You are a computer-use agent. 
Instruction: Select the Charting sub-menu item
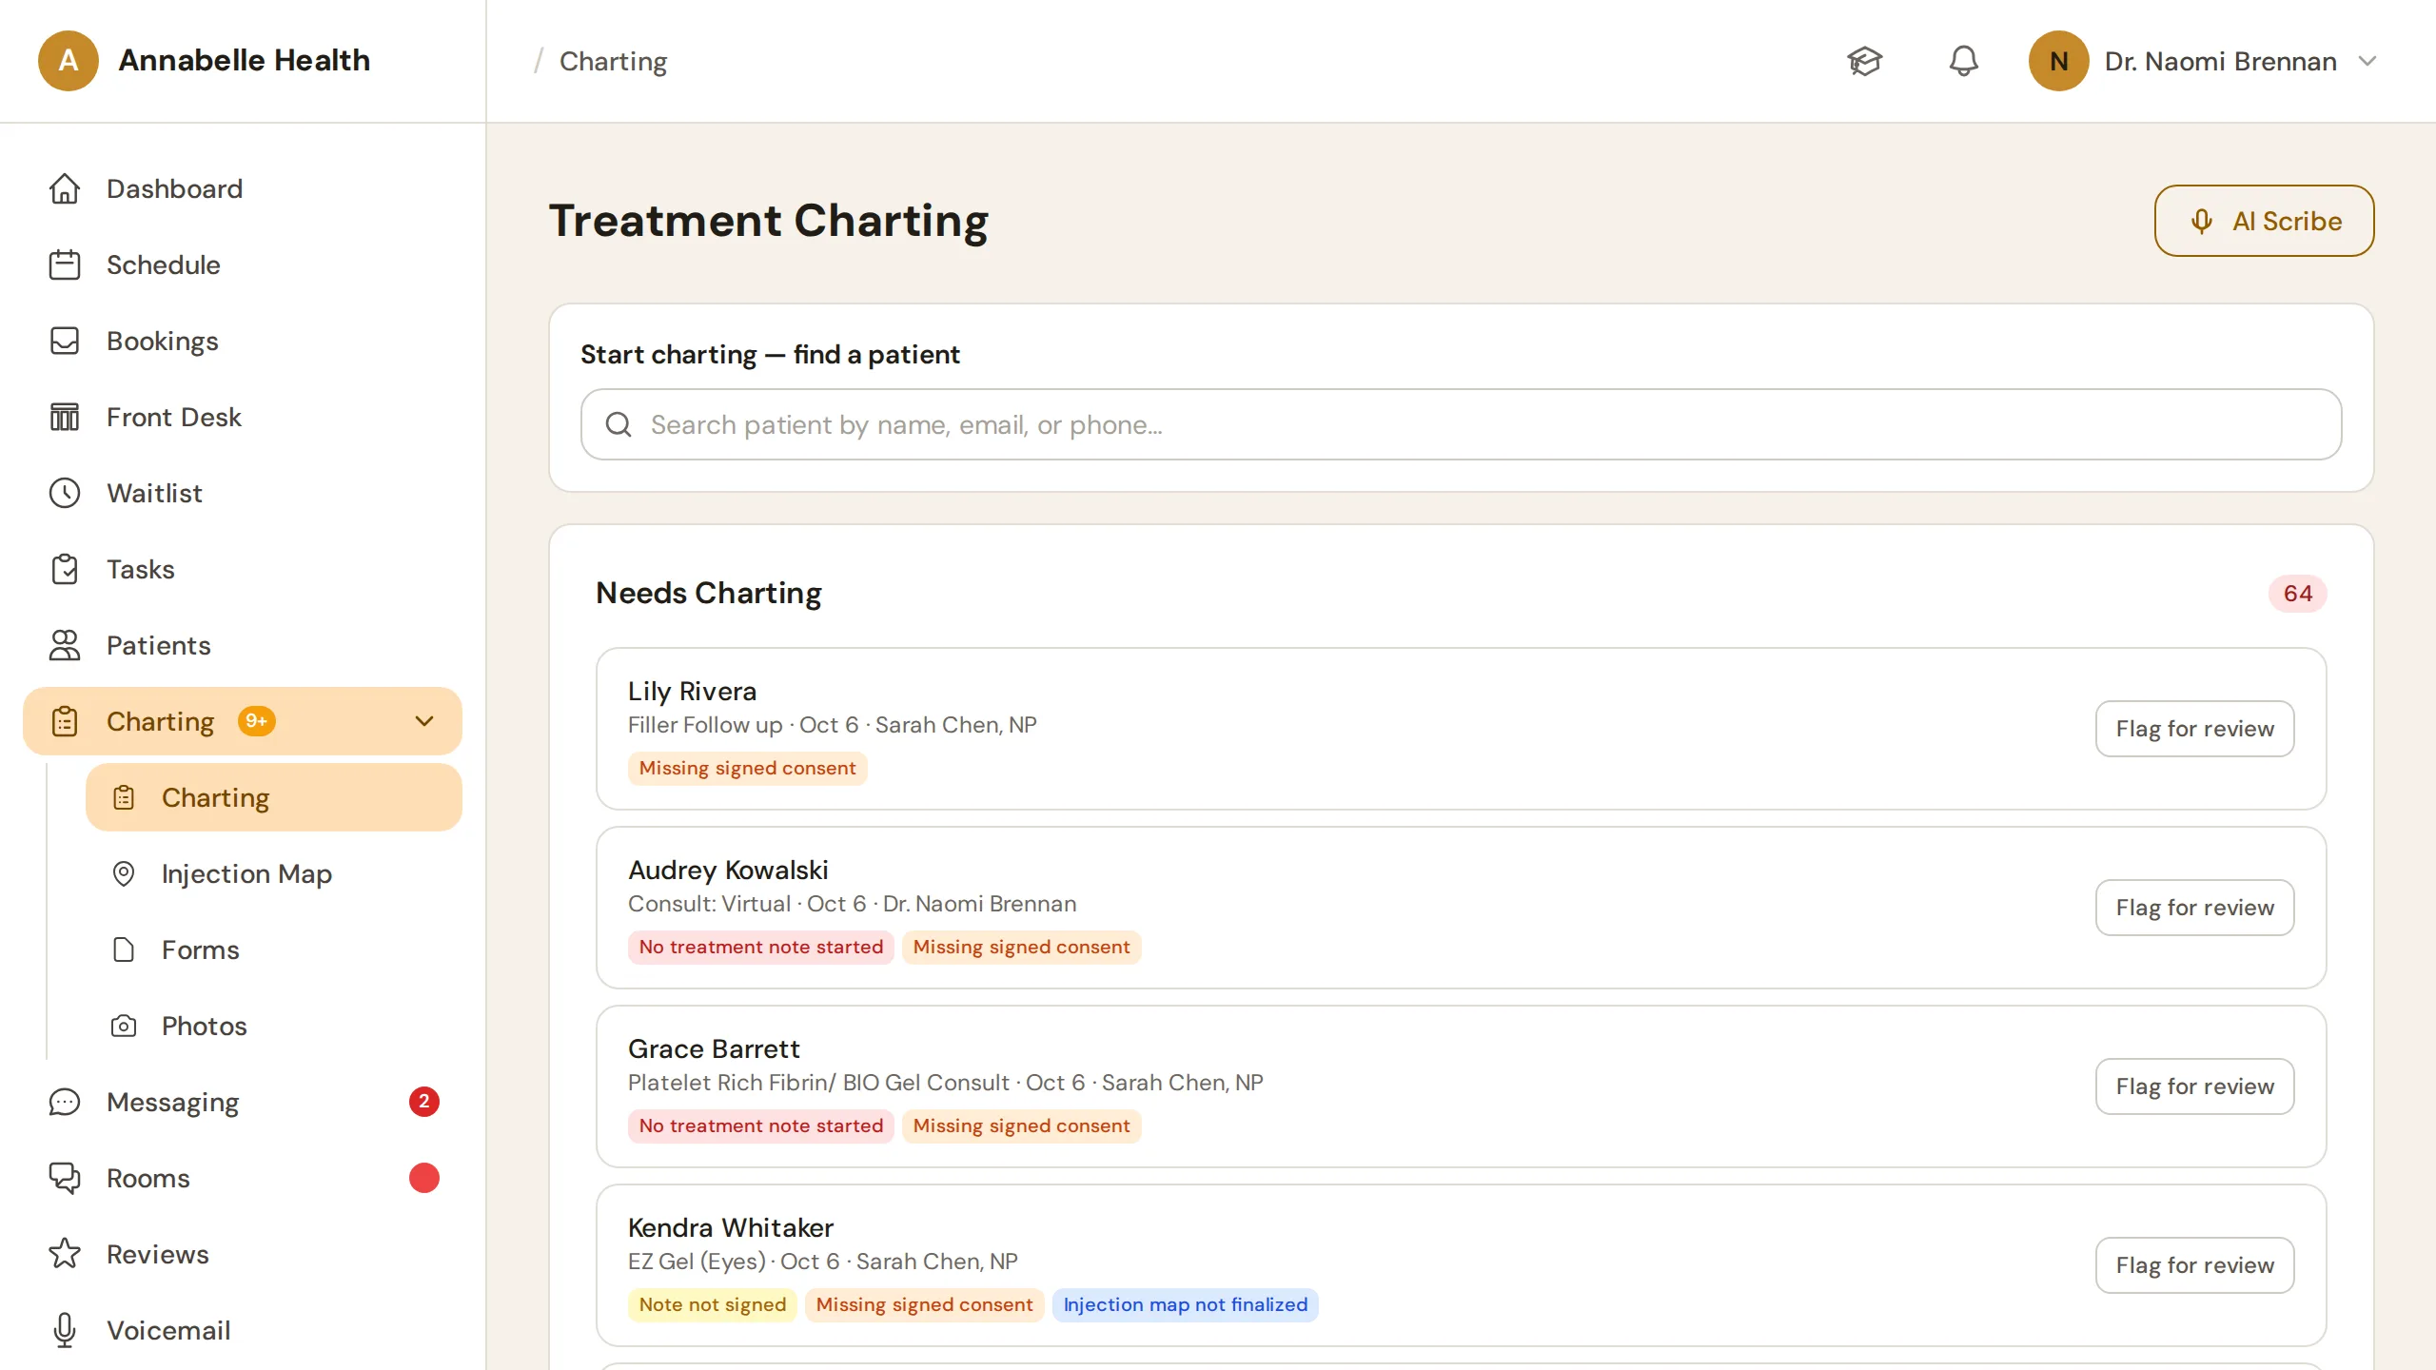[x=274, y=797]
